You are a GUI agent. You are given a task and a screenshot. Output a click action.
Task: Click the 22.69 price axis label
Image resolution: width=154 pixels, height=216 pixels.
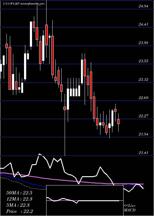144,98
